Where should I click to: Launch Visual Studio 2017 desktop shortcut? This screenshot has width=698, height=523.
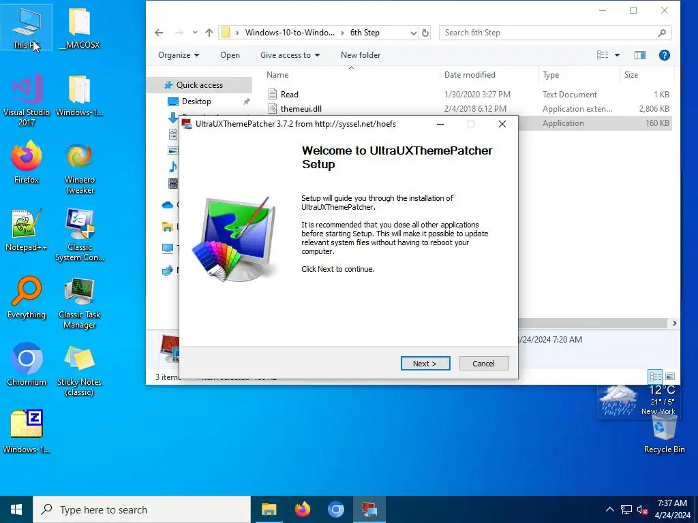(27, 100)
